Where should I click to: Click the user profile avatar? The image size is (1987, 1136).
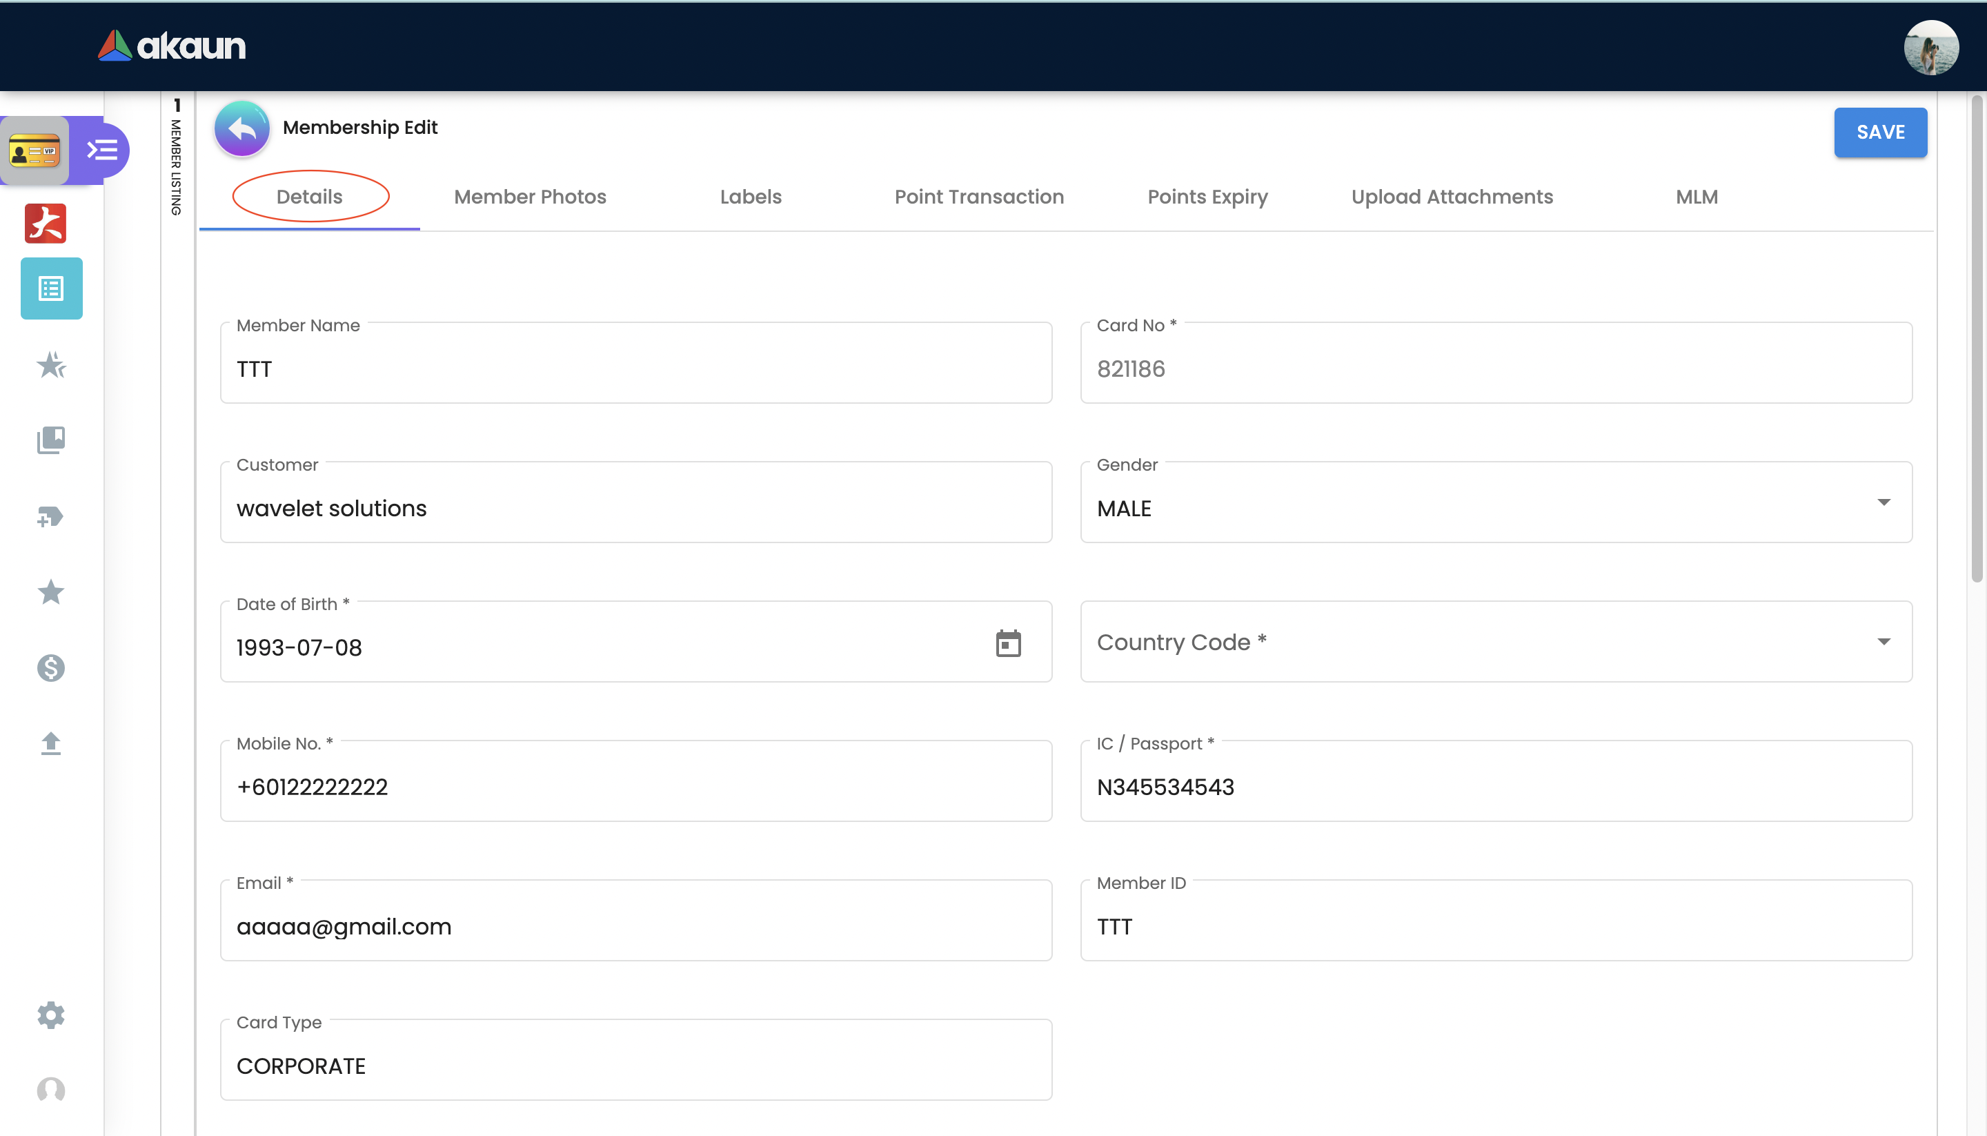pos(1931,47)
